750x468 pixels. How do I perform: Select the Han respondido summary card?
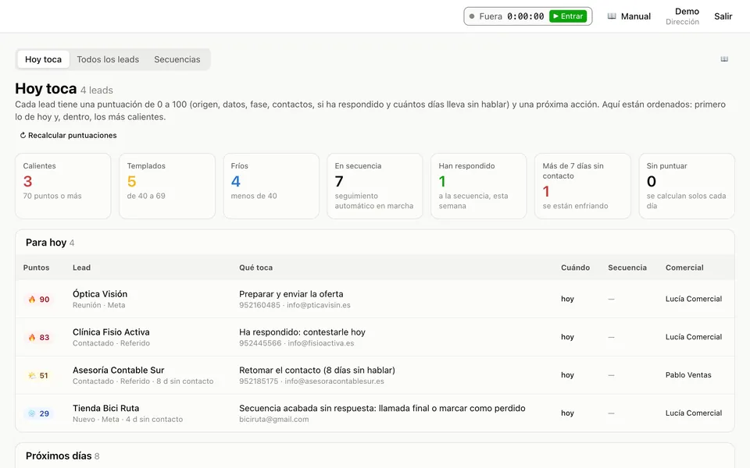479,186
